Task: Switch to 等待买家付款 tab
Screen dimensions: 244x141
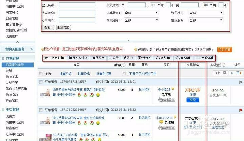Action: click(x=78, y=58)
